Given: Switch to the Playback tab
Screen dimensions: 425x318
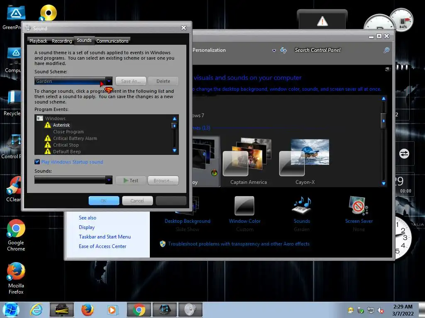Looking at the screenshot, I should point(38,41).
